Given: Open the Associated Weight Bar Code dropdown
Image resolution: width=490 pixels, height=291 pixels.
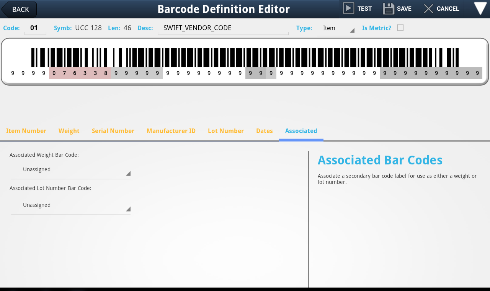Looking at the screenshot, I should tap(71, 170).
